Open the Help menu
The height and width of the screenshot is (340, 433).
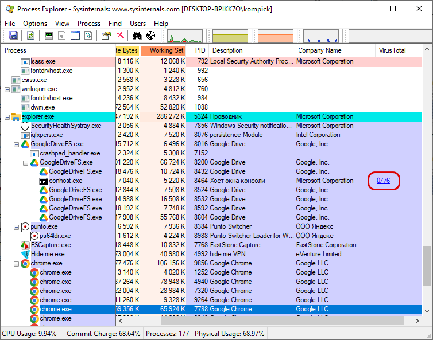[161, 24]
